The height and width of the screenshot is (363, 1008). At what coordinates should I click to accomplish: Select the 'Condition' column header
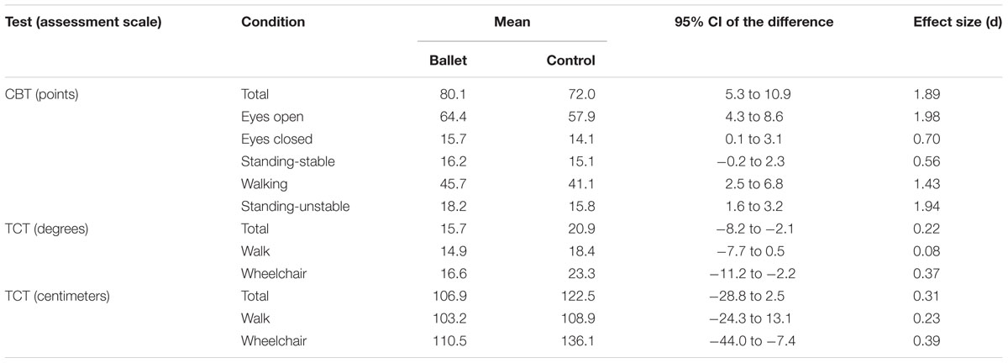tap(273, 22)
